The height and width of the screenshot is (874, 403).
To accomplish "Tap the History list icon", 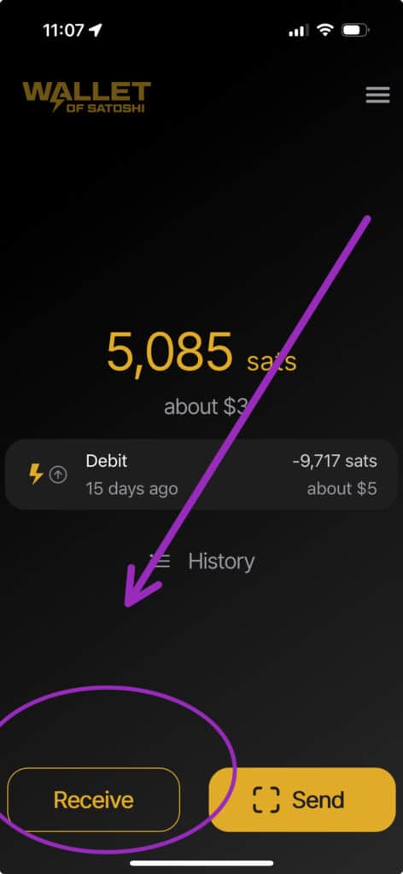I will click(161, 561).
